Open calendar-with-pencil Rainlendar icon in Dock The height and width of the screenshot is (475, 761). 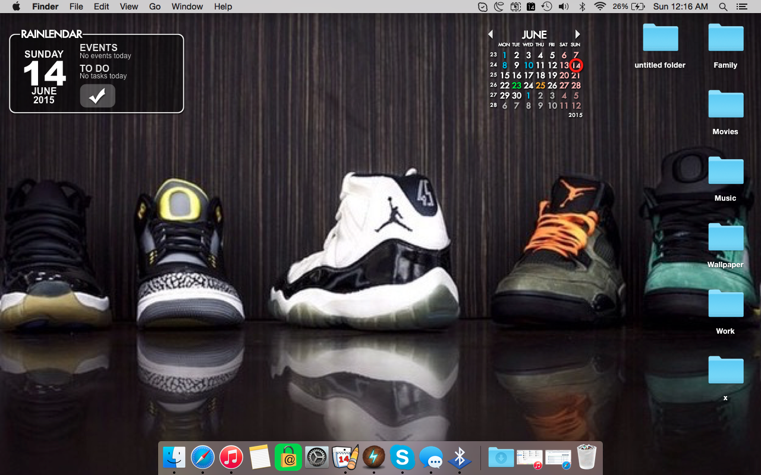345,457
